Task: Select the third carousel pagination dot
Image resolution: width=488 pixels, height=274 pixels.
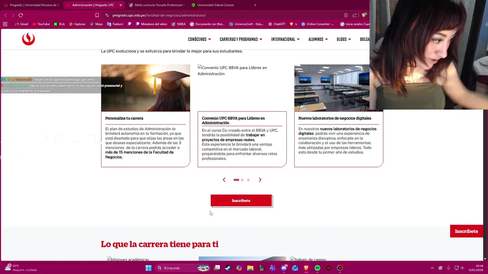Action: pos(248,180)
